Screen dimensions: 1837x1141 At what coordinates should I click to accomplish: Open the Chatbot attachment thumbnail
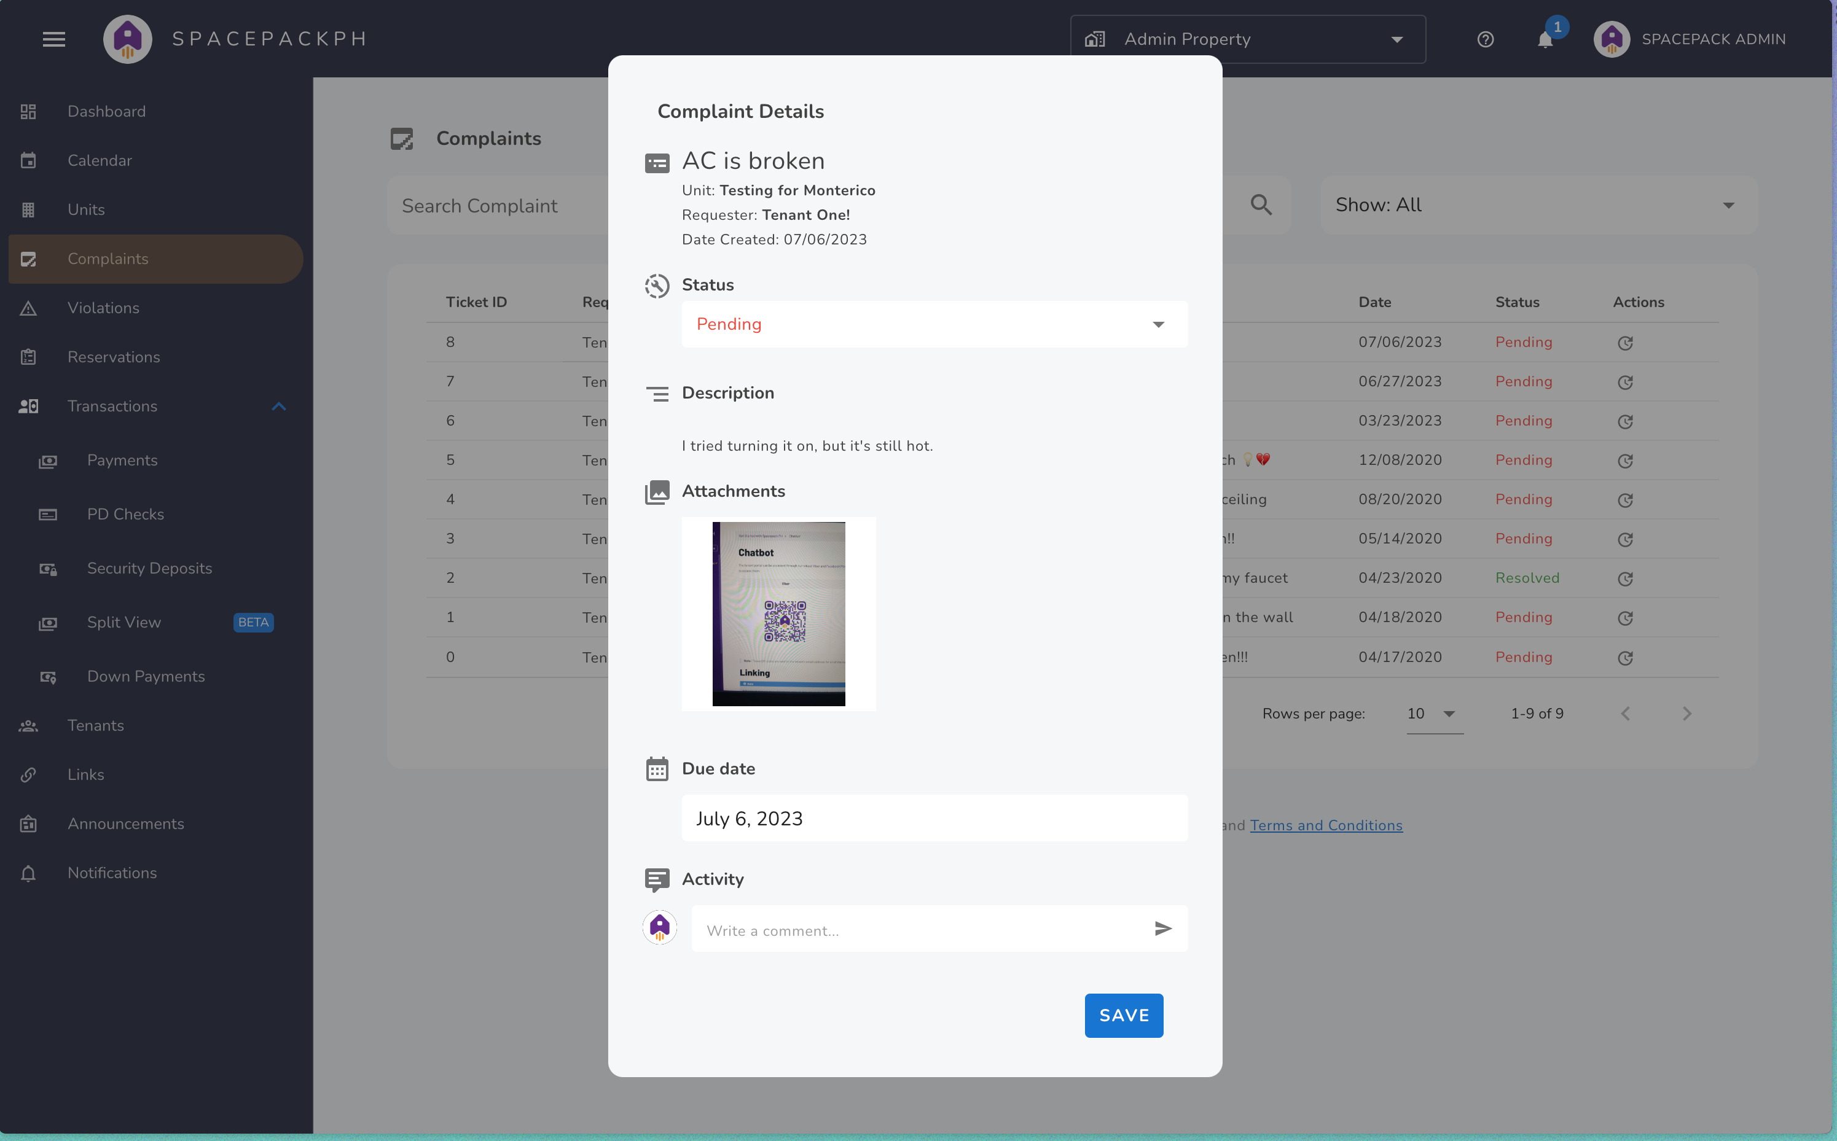pos(778,614)
